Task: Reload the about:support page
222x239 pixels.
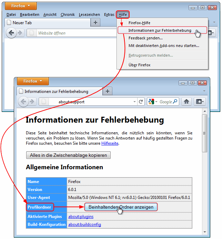Action: pyautogui.click(x=141, y=102)
